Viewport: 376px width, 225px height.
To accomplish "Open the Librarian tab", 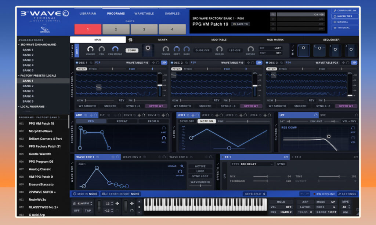I will (x=88, y=14).
